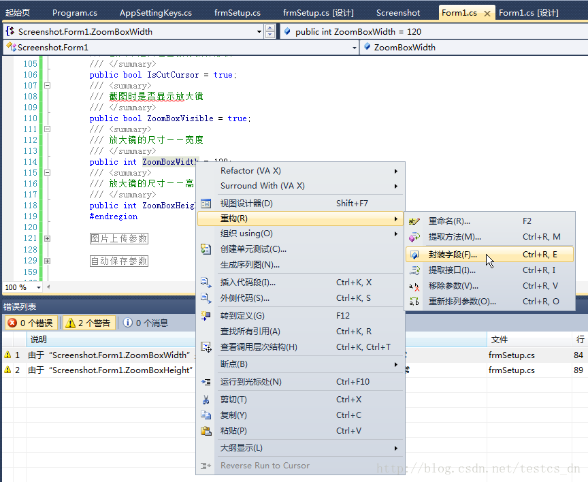Click the yellow warning triangle filter icon

pos(70,323)
